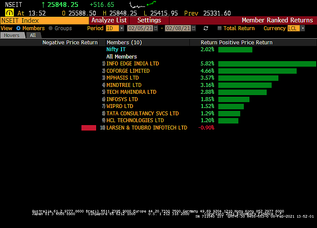Click the green bar for INFO EDGE INDIA
The image size is (317, 228).
click(x=267, y=64)
